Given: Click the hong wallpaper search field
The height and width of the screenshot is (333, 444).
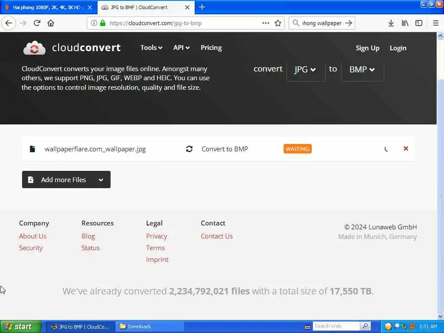Looking at the screenshot, I should (322, 23).
